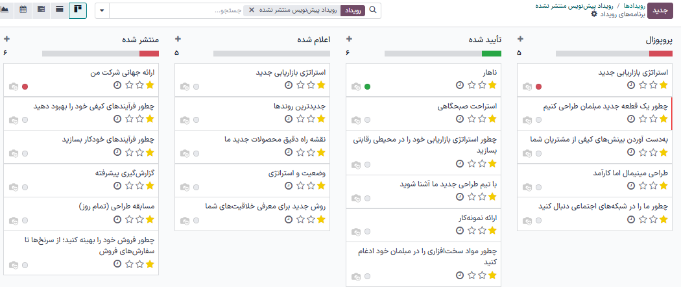
Task: Toggle the green status dot on ناهار card
Action: [x=367, y=86]
